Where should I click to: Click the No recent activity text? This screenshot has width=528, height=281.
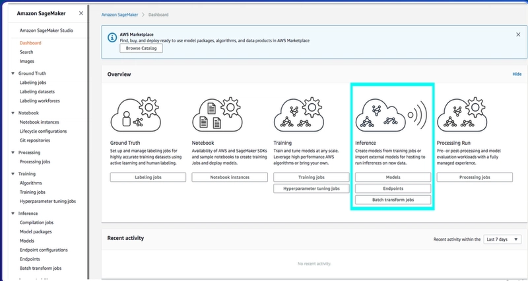tap(314, 263)
